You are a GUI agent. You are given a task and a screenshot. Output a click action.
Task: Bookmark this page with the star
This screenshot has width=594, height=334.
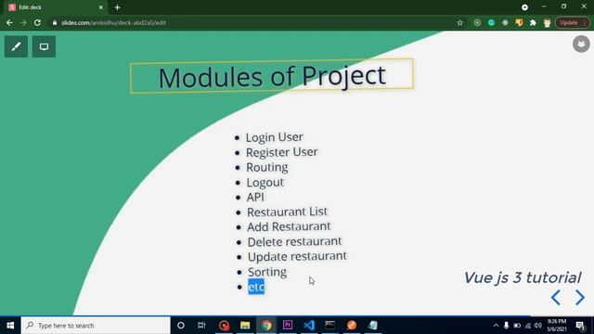[460, 22]
